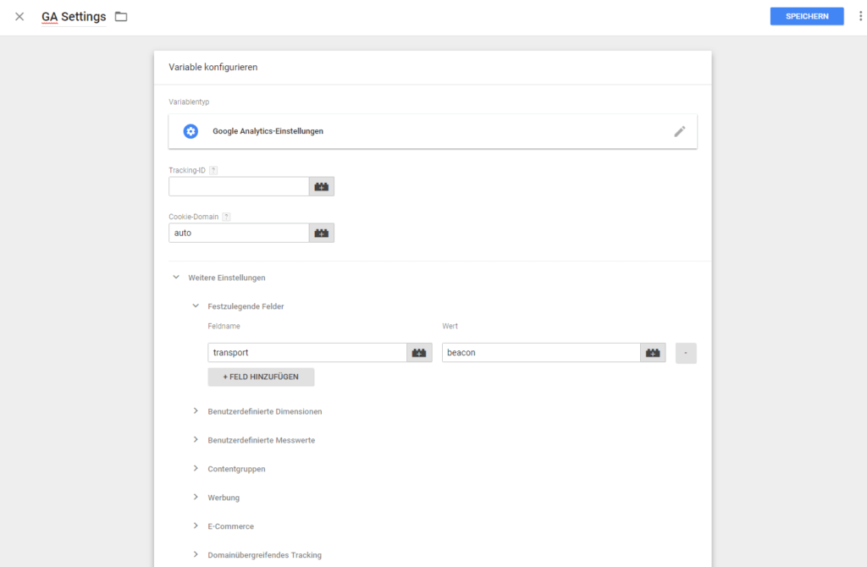Click the Cookie-Domain help question mark
Image resolution: width=867 pixels, height=567 pixels.
[x=226, y=217]
